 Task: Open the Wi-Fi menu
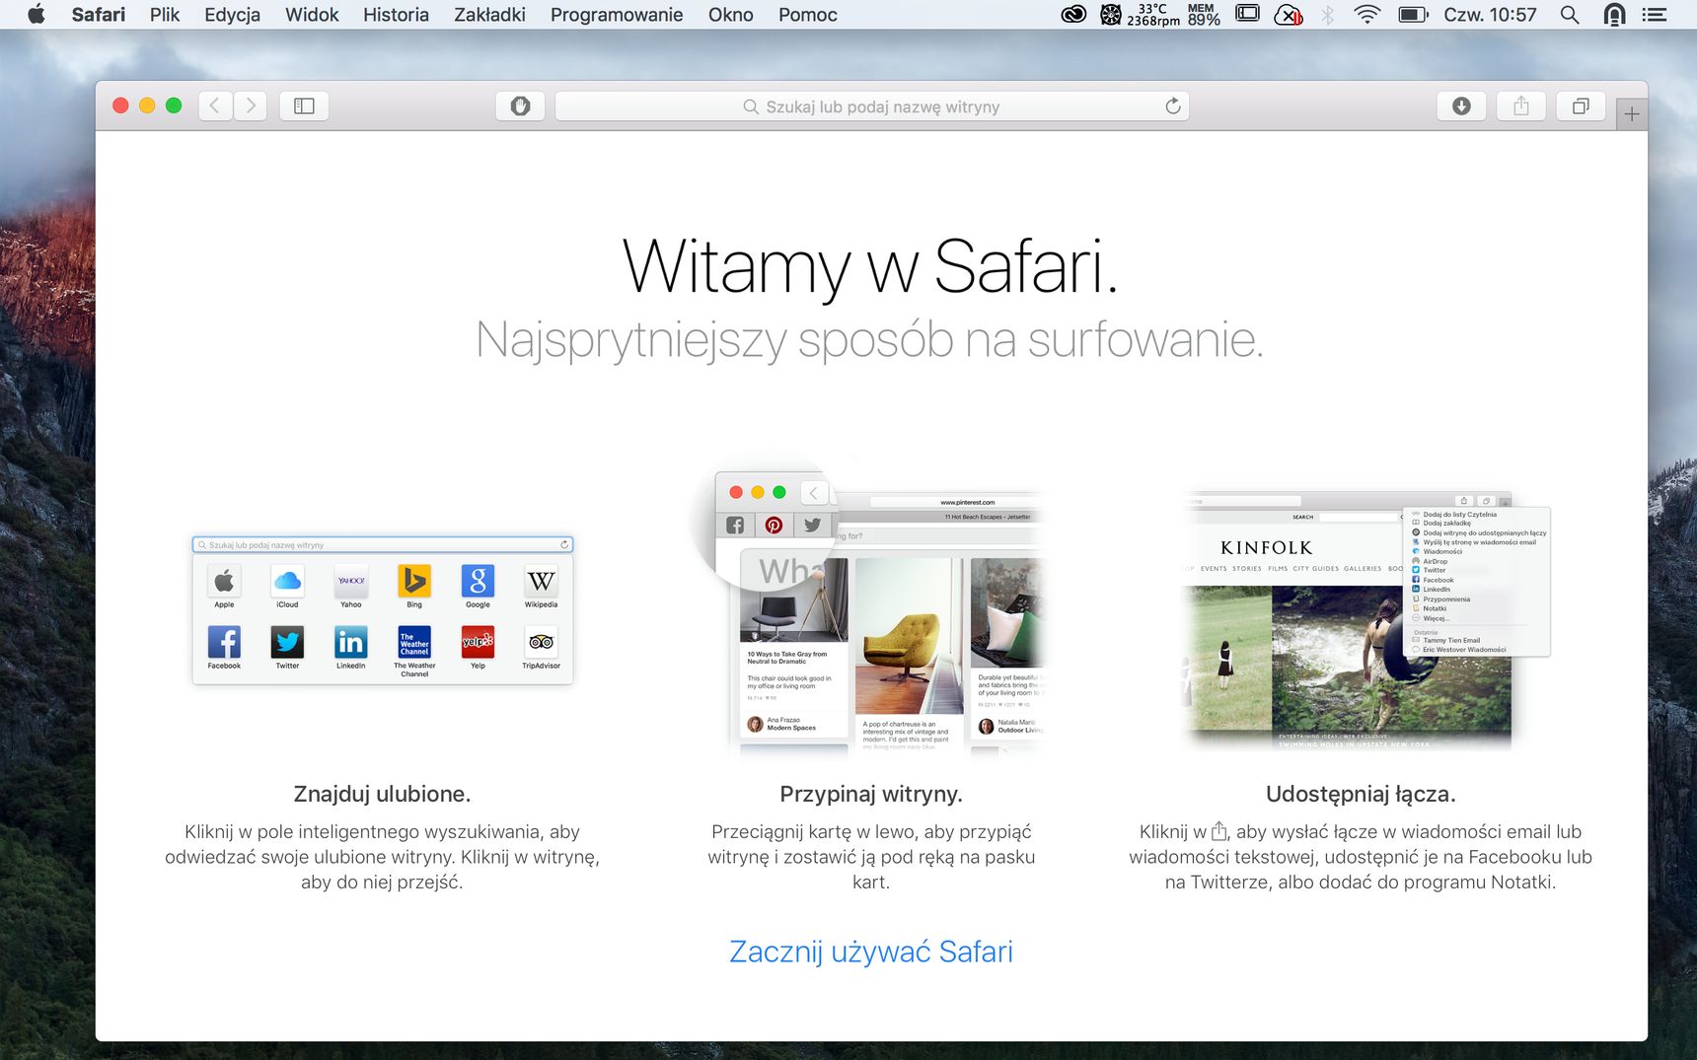click(x=1366, y=14)
